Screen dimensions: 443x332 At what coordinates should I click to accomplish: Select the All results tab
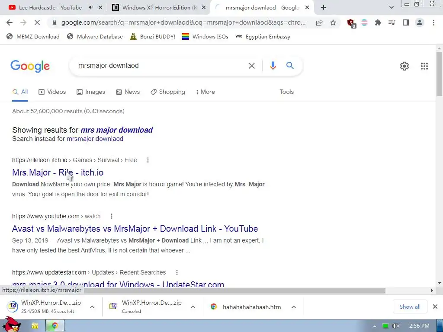pos(20,92)
